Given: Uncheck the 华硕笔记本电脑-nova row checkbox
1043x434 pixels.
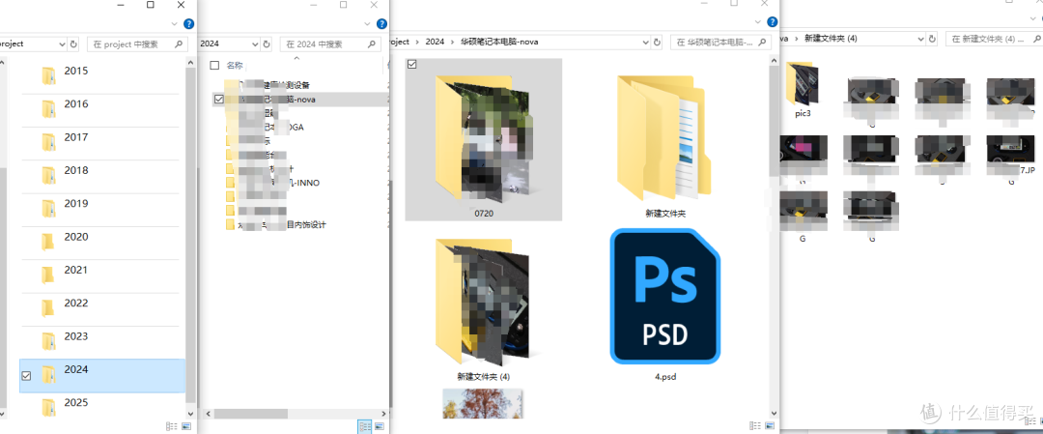Looking at the screenshot, I should pos(219,100).
